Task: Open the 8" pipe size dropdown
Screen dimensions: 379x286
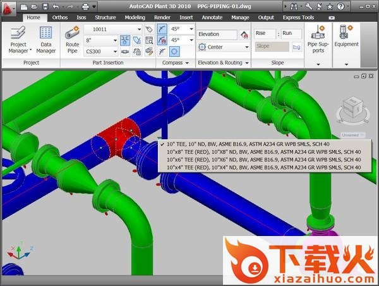Action: 116,40
